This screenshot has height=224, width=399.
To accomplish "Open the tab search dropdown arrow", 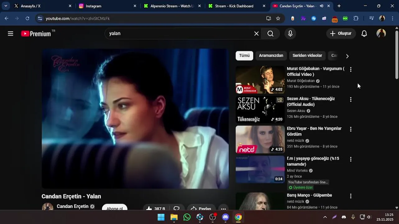I will click(6, 6).
